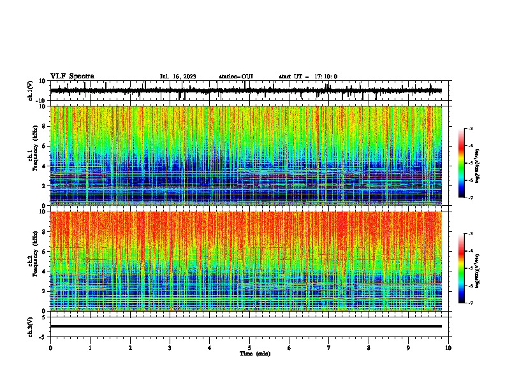Click the "VLF Spectra" plot title

point(72,76)
